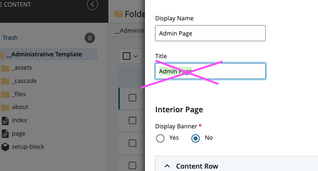Screen dimensions: 318x171
Task: Click the Display Name input field
Action: coord(210,33)
